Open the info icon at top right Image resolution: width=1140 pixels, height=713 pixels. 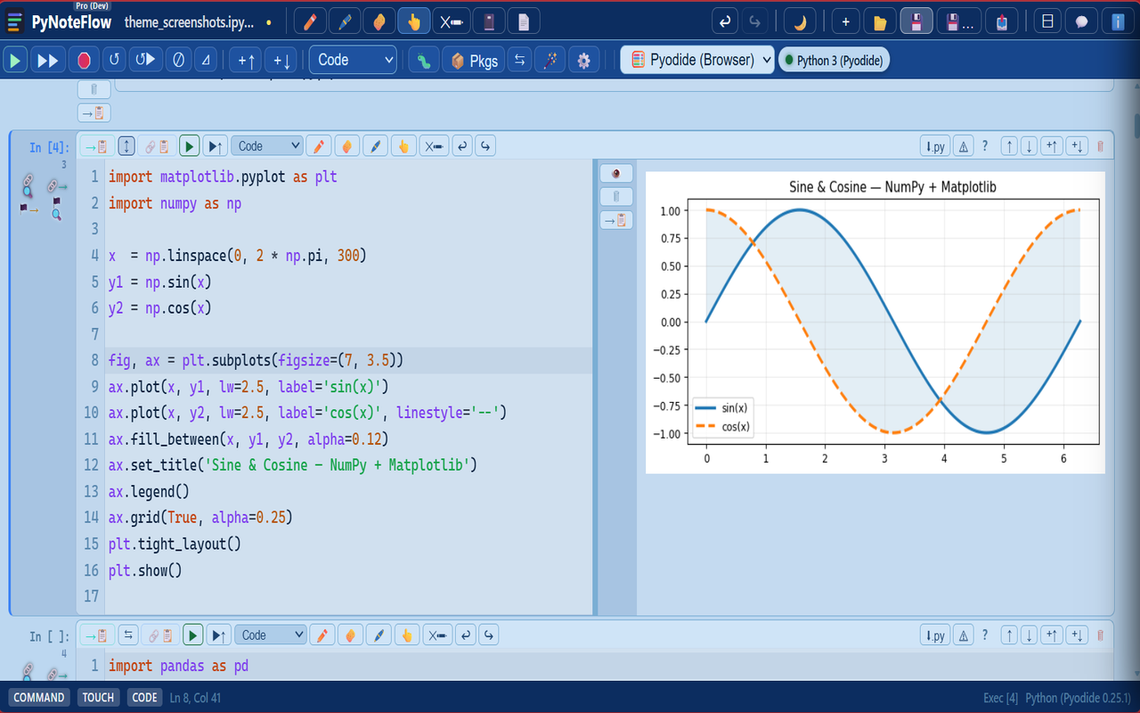1119,21
